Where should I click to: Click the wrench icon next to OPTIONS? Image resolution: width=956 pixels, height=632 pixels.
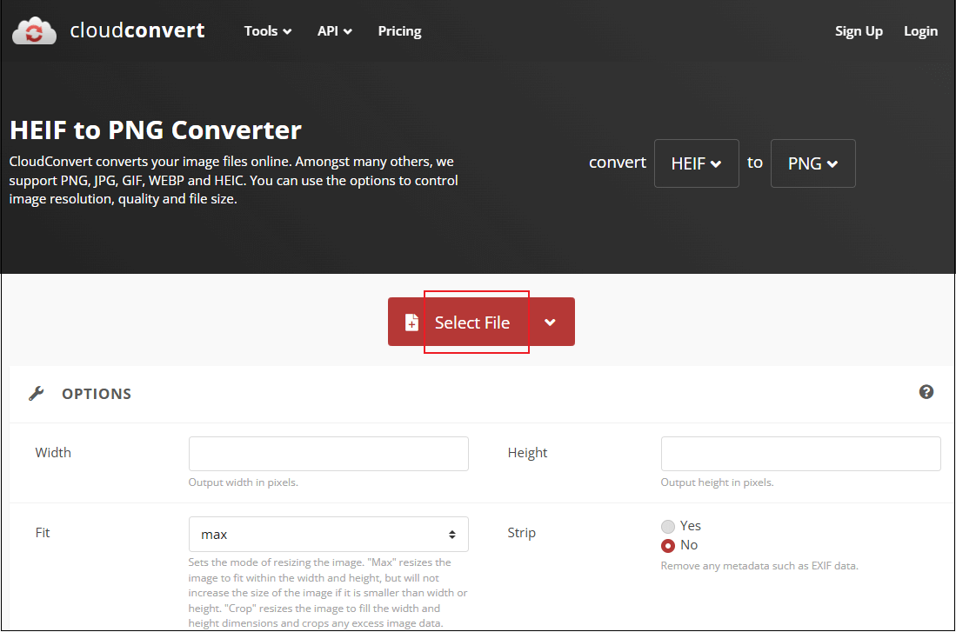pos(36,393)
